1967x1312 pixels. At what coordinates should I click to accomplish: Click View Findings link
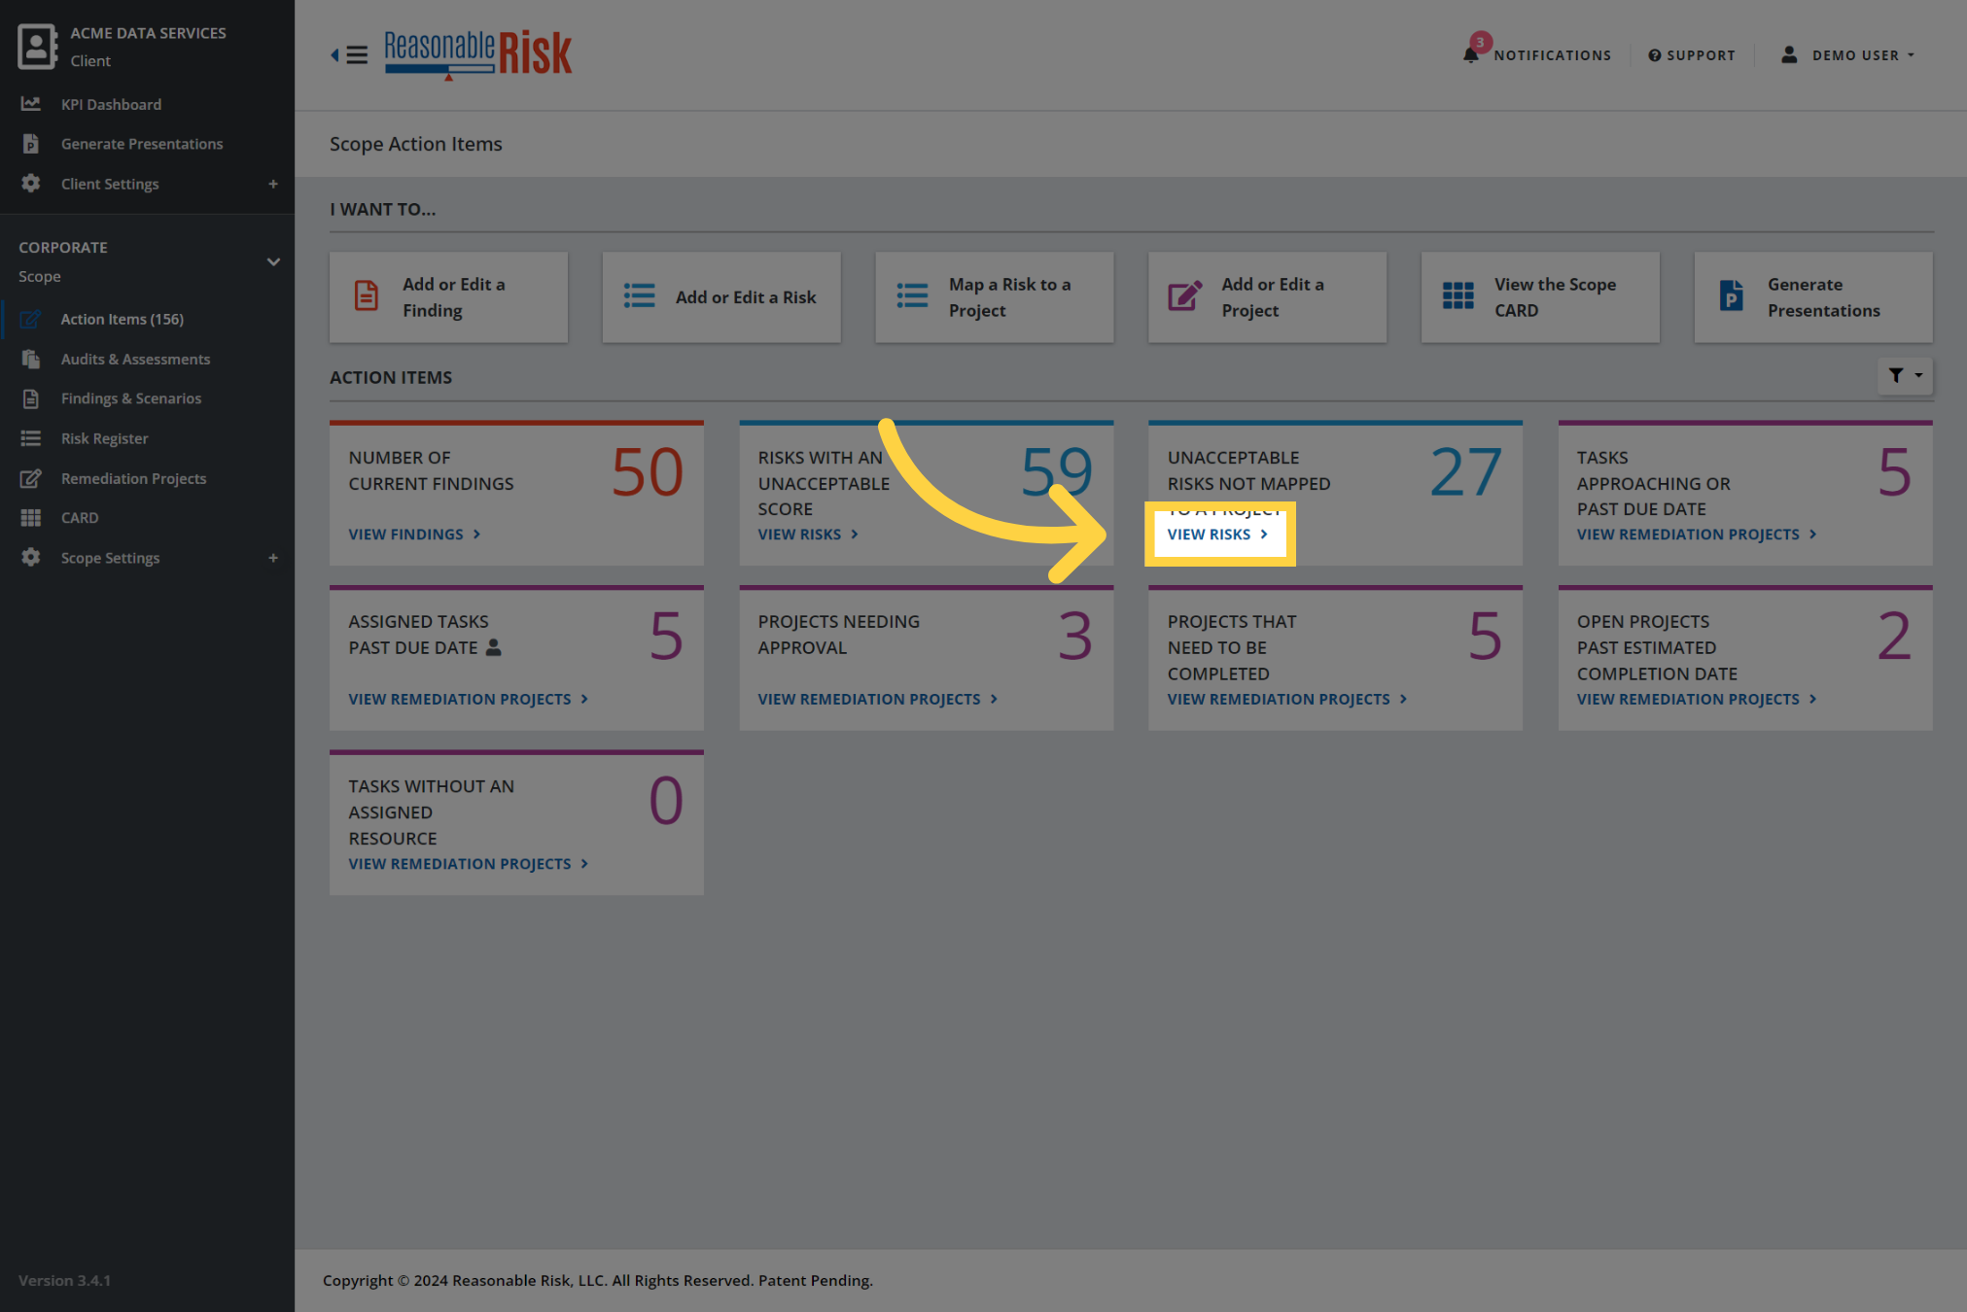pyautogui.click(x=415, y=535)
